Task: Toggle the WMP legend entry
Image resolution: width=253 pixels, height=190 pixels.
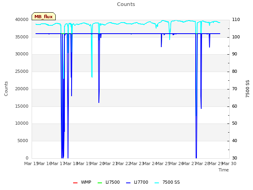Action: [82, 182]
